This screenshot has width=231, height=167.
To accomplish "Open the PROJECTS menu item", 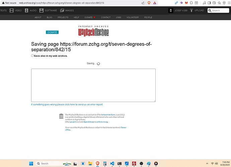I will click(63, 17).
